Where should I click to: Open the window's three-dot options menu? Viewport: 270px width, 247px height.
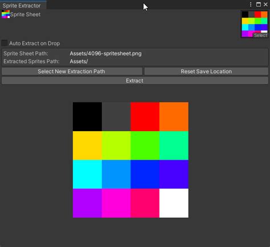pos(251,5)
